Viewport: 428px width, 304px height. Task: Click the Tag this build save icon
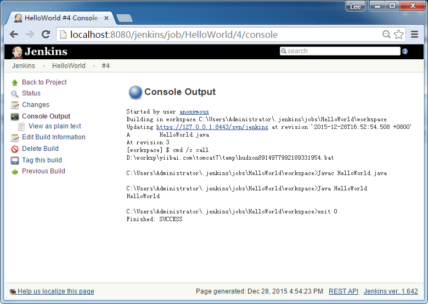pyautogui.click(x=15, y=160)
